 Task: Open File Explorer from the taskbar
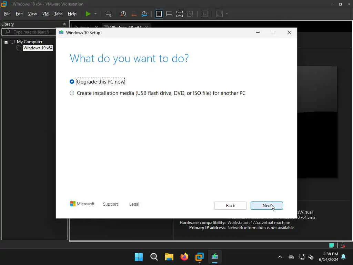click(x=169, y=257)
